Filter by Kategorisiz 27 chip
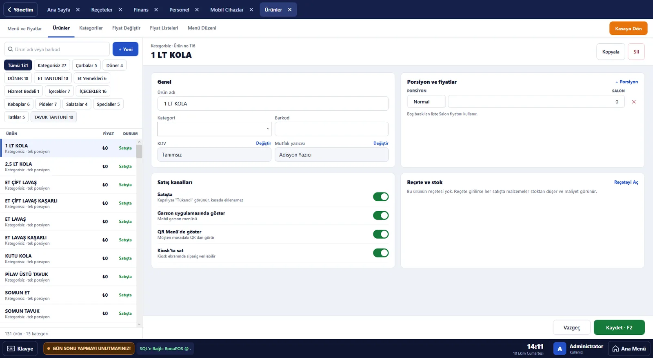Viewport: 653px width, 358px height. click(52, 65)
